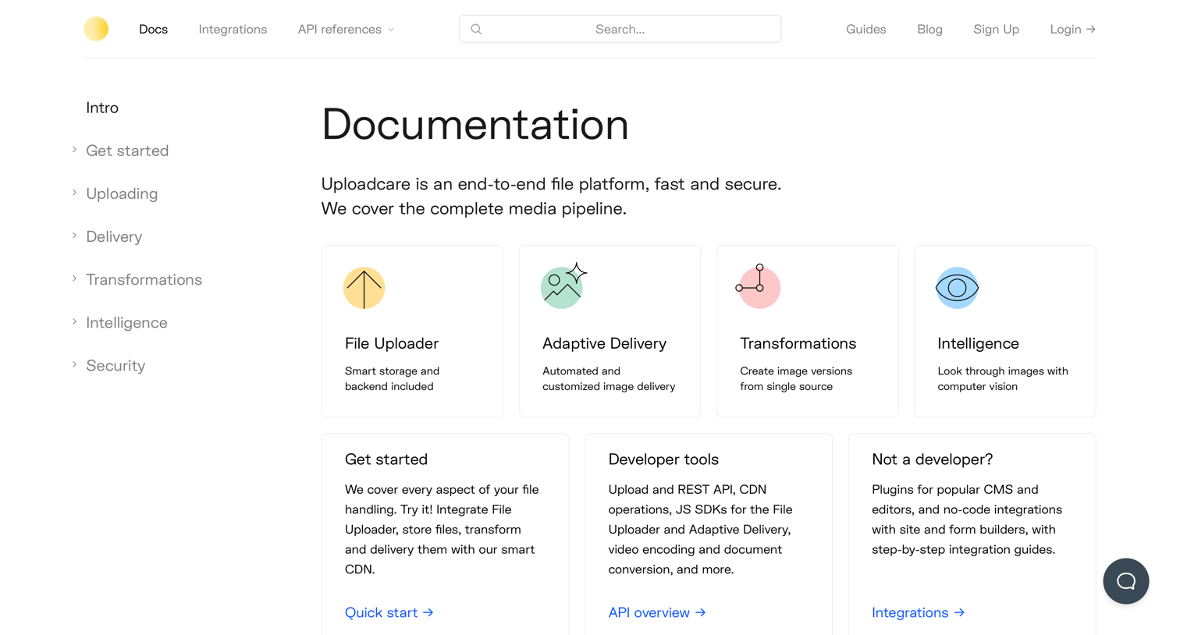Open Intelligence in the sidebar
This screenshot has height=635, width=1180.
tap(126, 322)
